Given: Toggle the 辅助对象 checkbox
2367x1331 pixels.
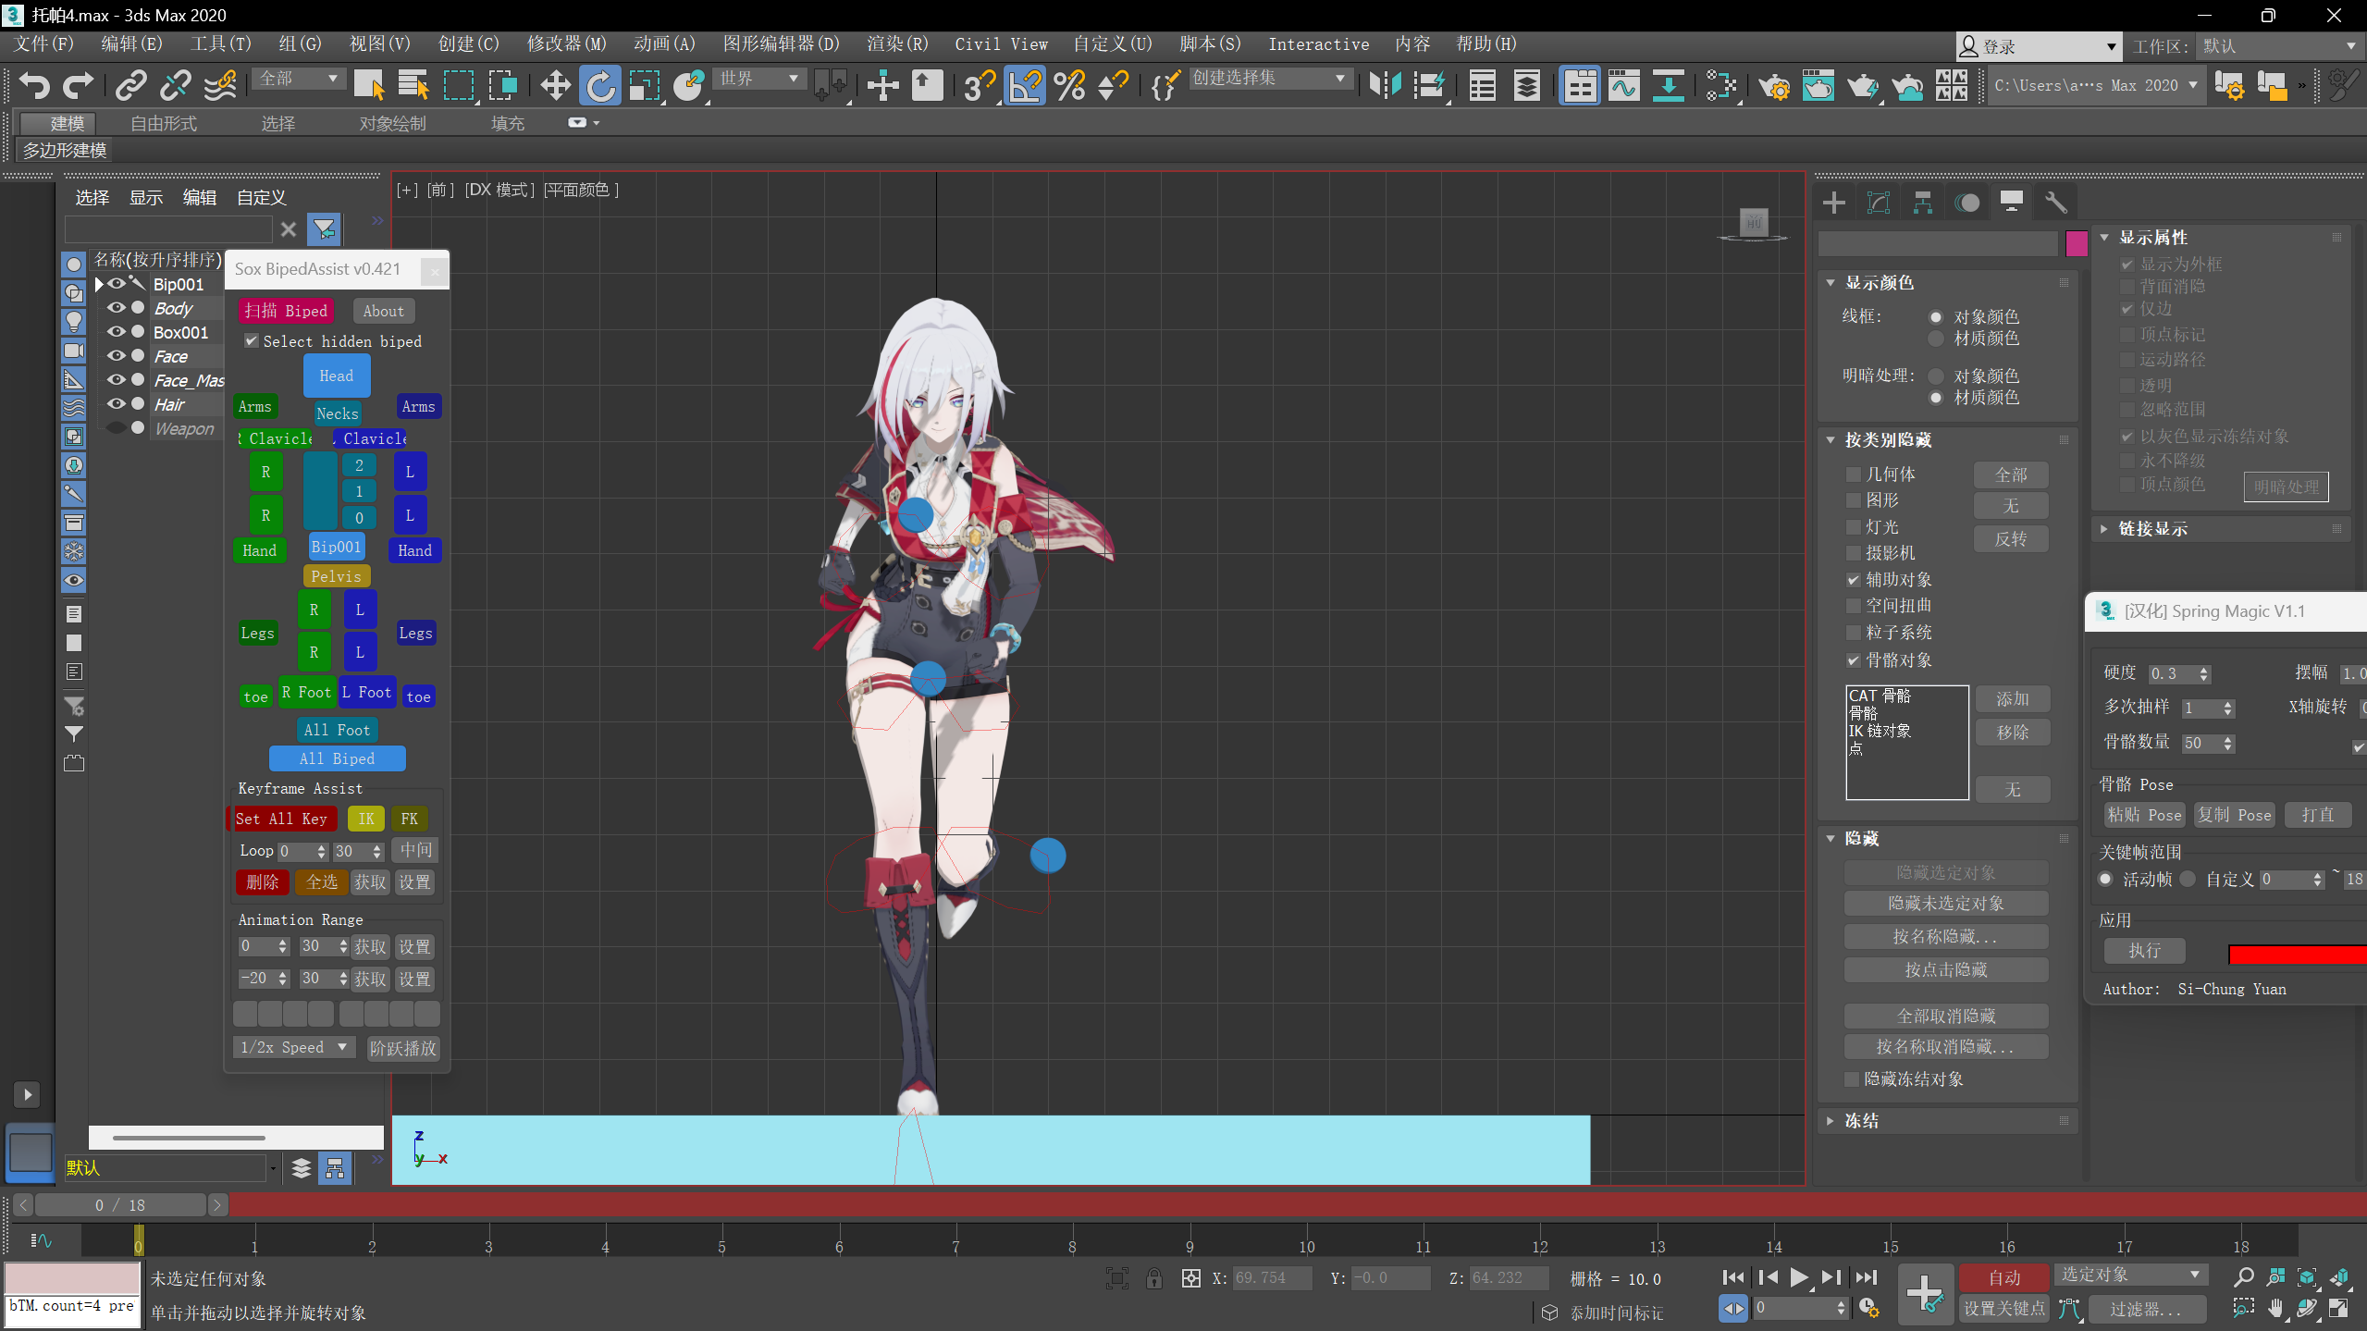Looking at the screenshot, I should (1853, 580).
